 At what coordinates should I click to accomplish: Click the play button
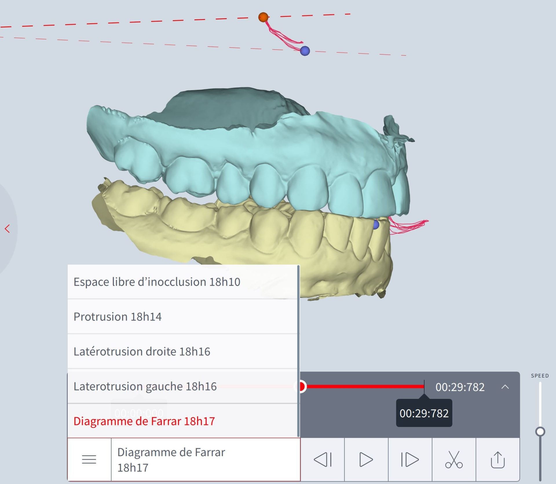[366, 459]
